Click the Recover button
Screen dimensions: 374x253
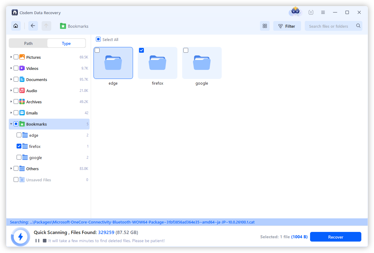[x=335, y=237]
